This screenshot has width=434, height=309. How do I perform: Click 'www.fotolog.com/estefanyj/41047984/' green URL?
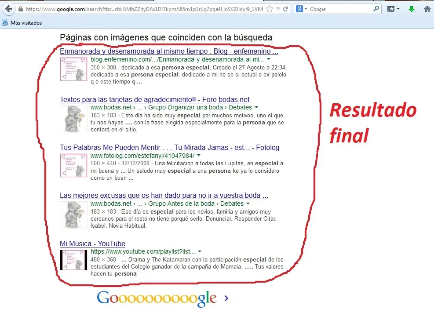(142, 156)
